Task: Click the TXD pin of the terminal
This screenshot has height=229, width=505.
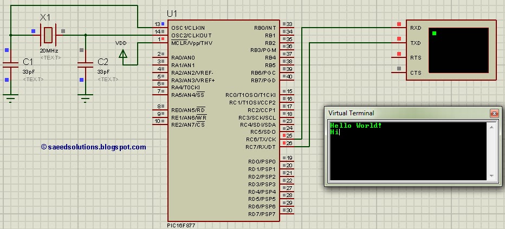Action: click(x=416, y=43)
